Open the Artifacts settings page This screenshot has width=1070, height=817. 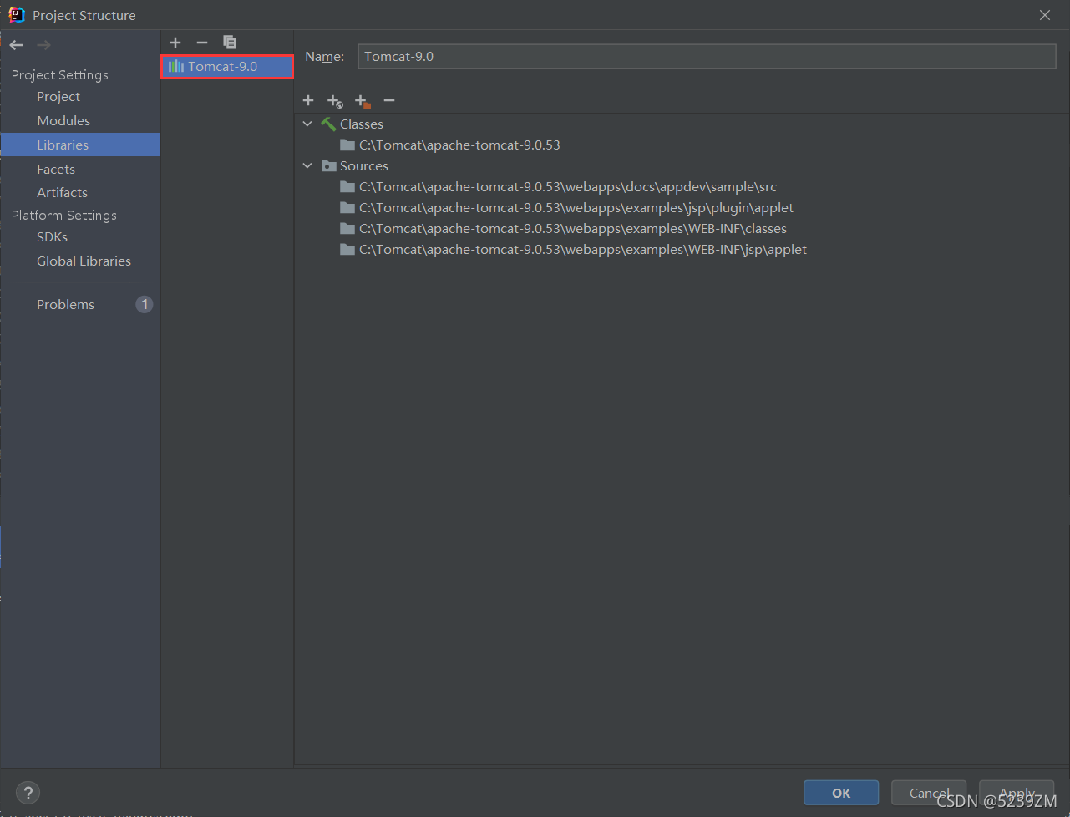click(x=62, y=192)
